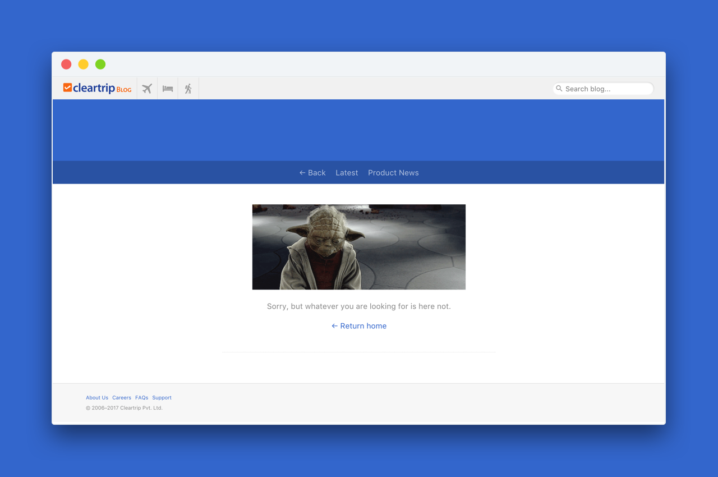Close the window with red button
Screen dimensions: 718x477
point(66,64)
